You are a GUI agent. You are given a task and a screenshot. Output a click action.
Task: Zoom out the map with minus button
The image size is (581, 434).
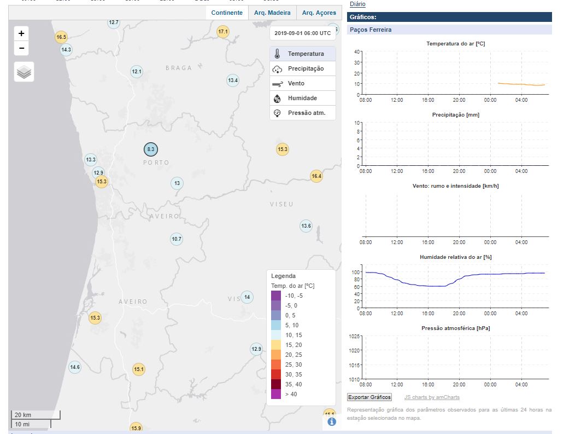point(21,48)
